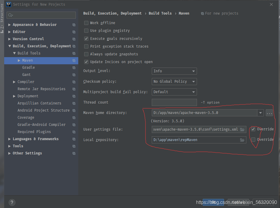
Task: Expand the Appearance & Behavior section
Action: tap(10, 25)
